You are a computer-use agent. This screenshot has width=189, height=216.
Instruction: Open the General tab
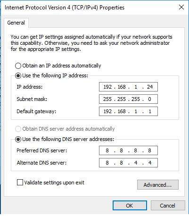click(x=16, y=23)
